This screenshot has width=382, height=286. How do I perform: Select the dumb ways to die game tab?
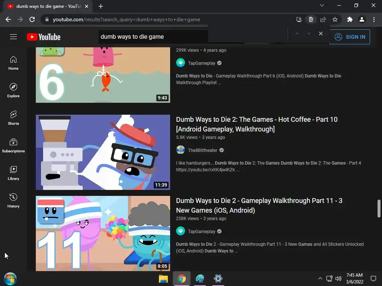47,6
